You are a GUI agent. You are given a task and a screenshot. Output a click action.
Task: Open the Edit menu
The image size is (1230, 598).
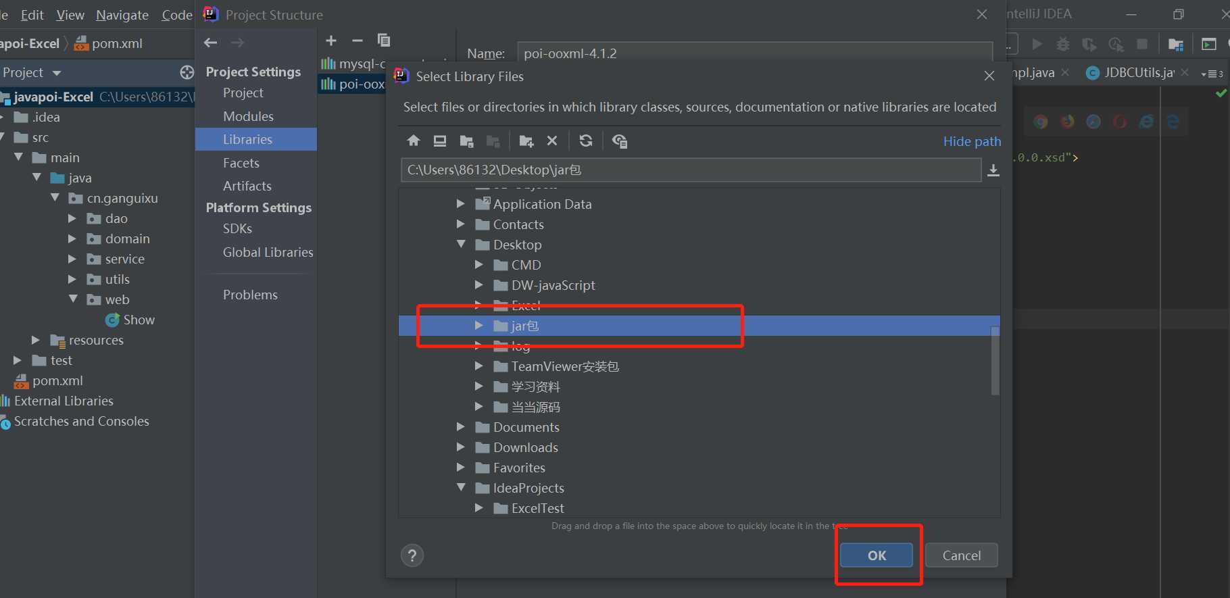pos(32,15)
